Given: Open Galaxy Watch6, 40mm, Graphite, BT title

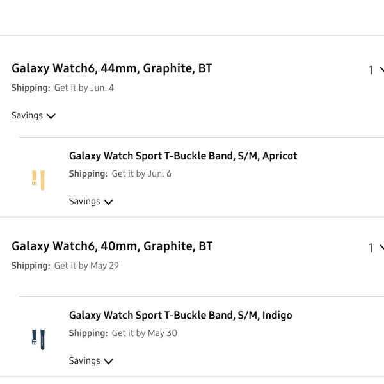Looking at the screenshot, I should (x=111, y=246).
